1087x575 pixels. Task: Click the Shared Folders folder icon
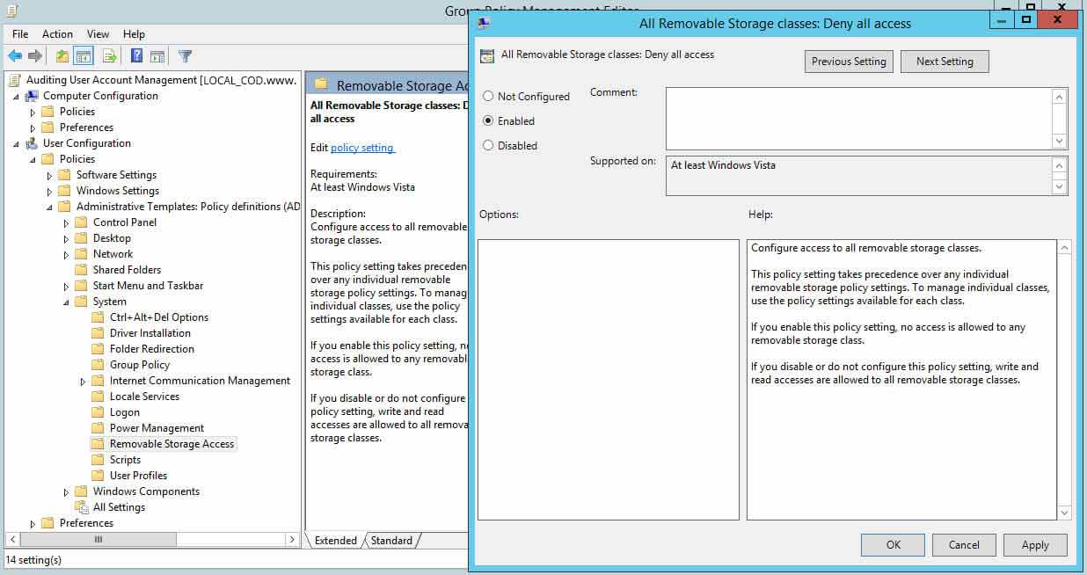tap(82, 270)
